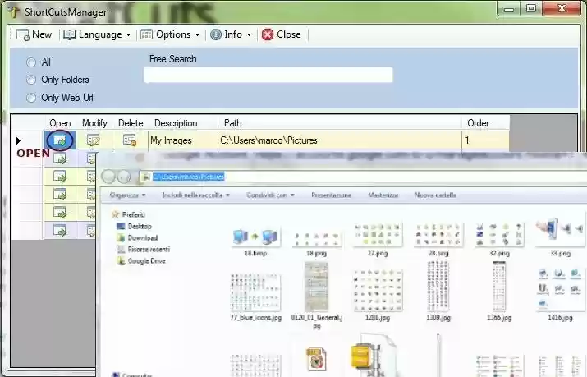This screenshot has height=377, width=587.
Task: Open the Condividi con dropdown
Action: point(270,195)
